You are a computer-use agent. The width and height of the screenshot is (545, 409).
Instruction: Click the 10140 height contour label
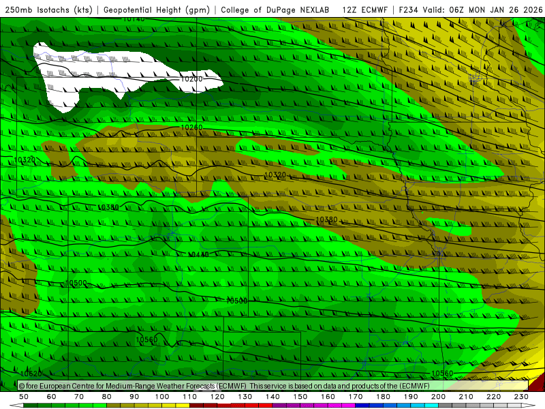tap(134, 19)
